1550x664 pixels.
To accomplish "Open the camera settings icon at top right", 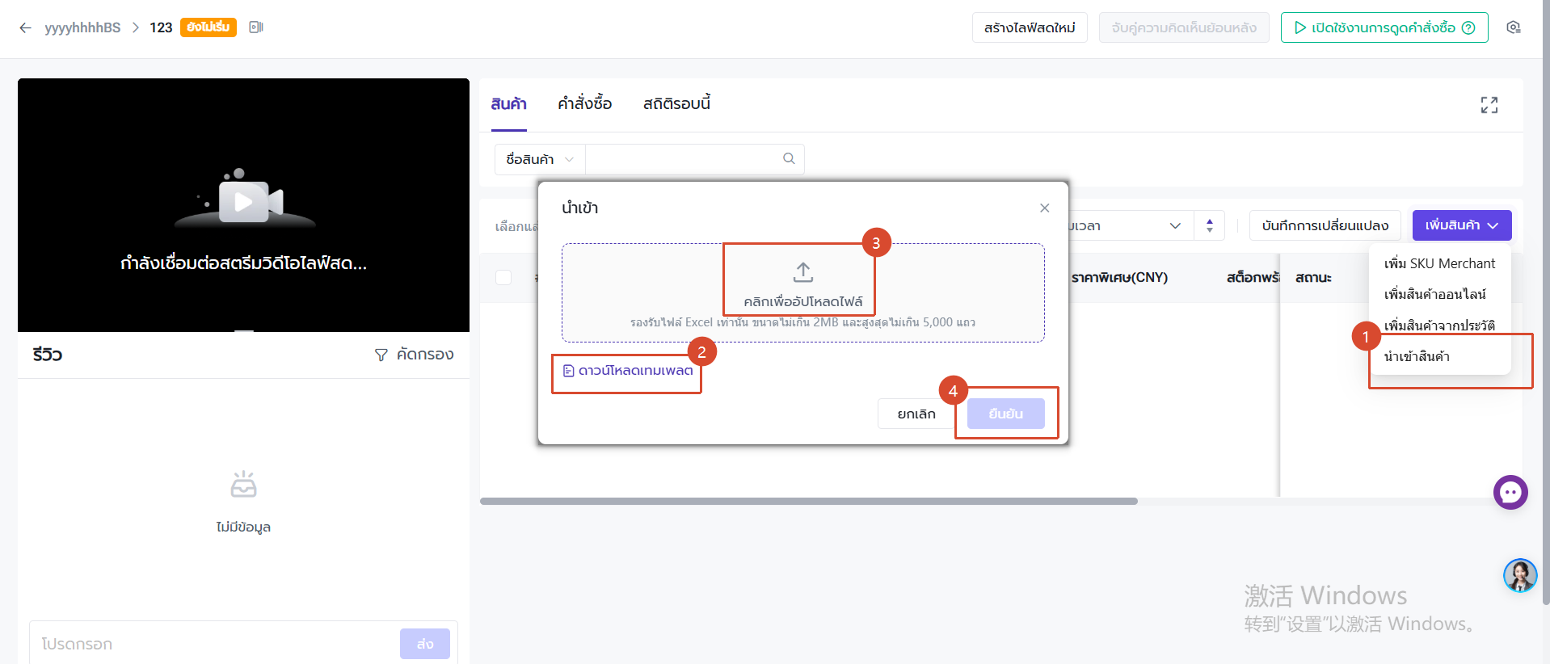I will pyautogui.click(x=1514, y=27).
